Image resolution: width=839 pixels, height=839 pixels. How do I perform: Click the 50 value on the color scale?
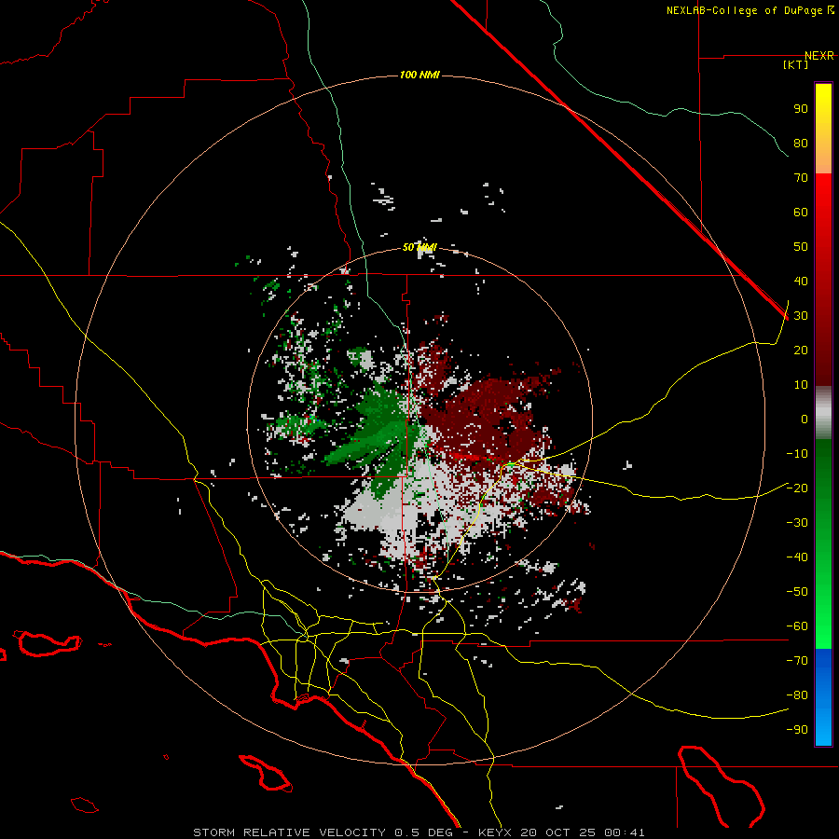pos(801,247)
